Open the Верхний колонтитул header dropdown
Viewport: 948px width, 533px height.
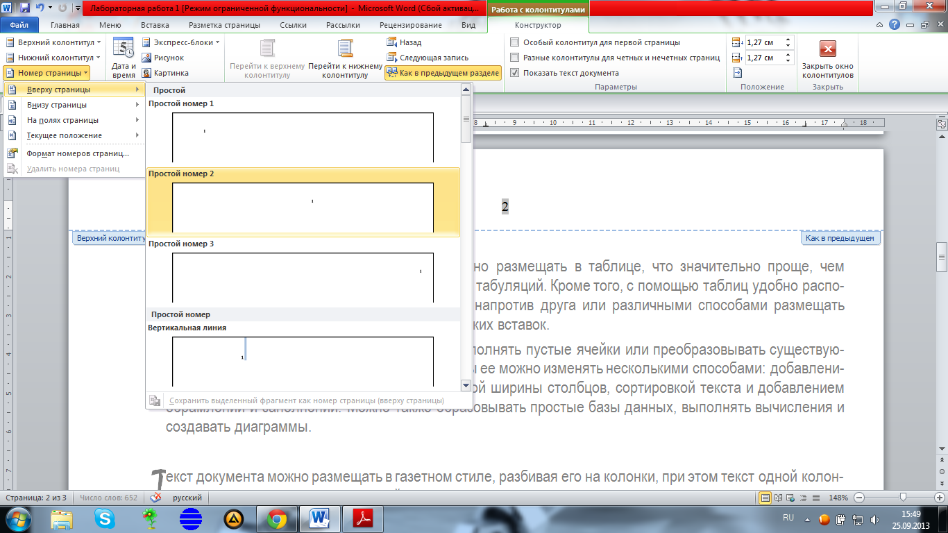tap(53, 42)
